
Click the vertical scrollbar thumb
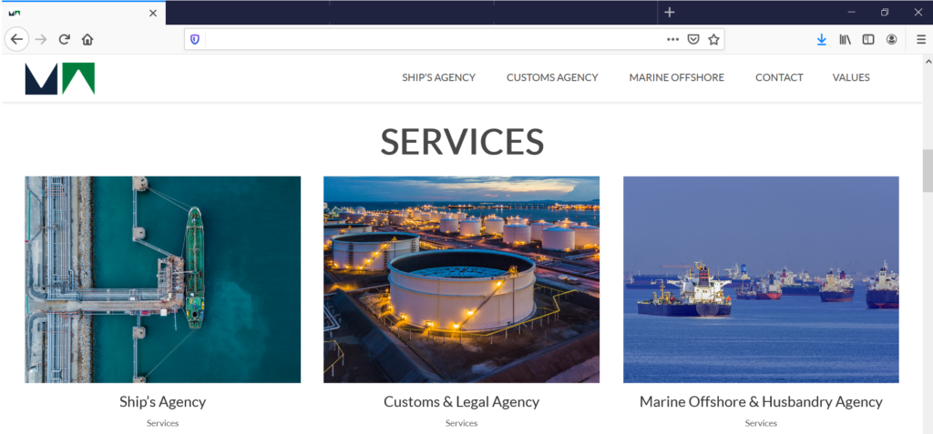pyautogui.click(x=927, y=171)
